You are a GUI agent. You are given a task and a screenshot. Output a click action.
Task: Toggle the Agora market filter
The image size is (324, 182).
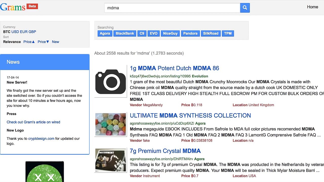pyautogui.click(x=105, y=33)
